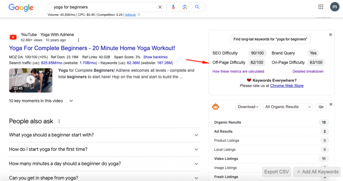Image resolution: width=343 pixels, height=181 pixels.
Task: Expand What yoga should a beginner start with
Action: pos(105,135)
